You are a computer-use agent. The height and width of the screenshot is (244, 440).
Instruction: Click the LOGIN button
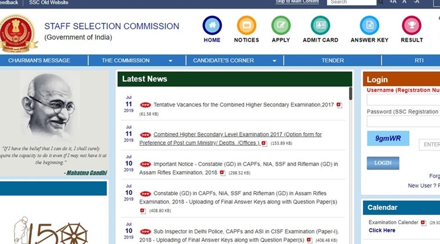click(x=383, y=163)
